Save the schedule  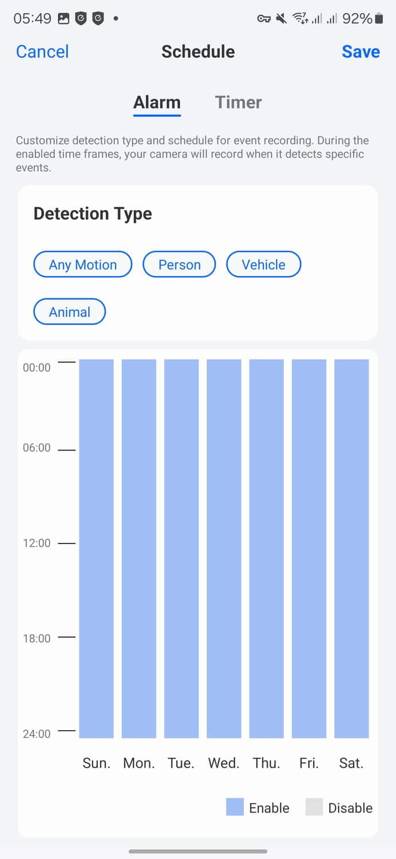click(x=361, y=52)
